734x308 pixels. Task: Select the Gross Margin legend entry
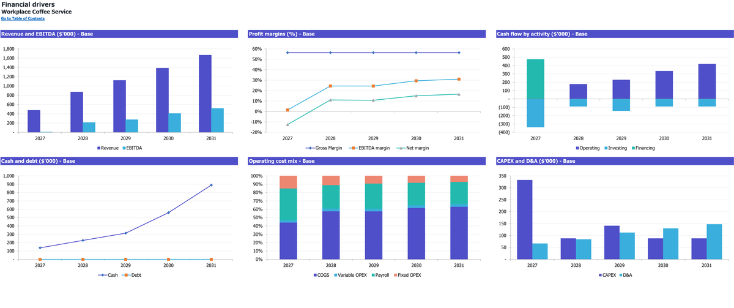pyautogui.click(x=325, y=148)
